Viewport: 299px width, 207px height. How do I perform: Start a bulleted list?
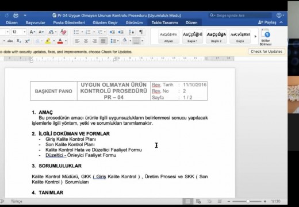tap(76, 32)
